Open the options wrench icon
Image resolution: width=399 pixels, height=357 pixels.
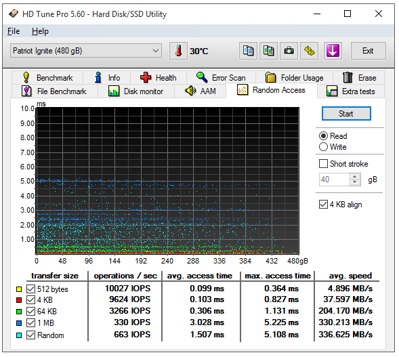pos(309,51)
